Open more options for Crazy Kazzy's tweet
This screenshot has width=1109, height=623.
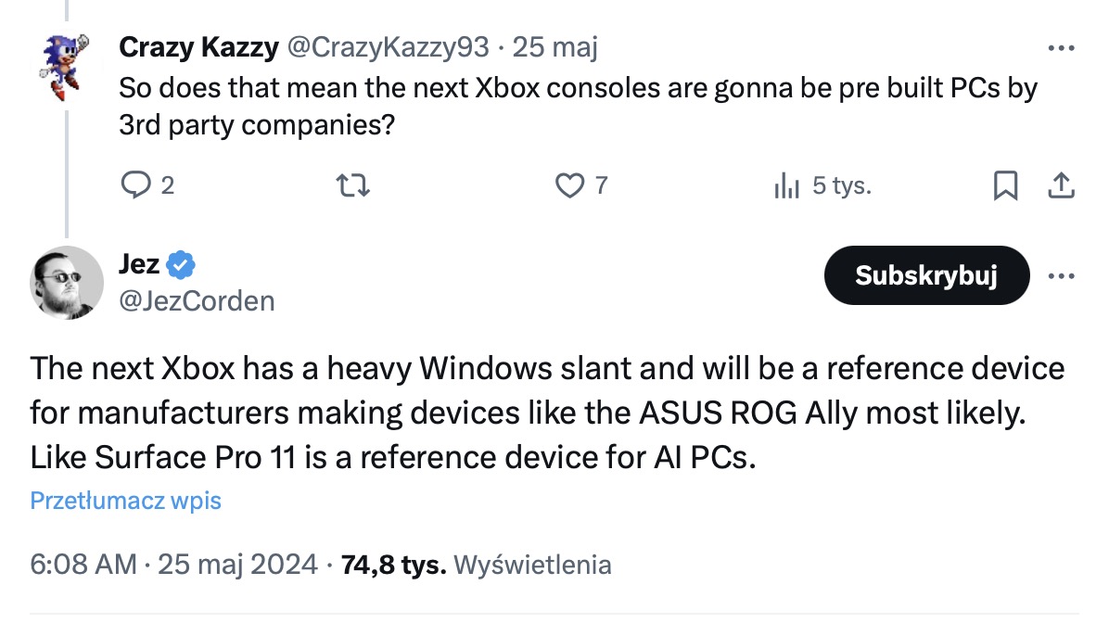1061,48
